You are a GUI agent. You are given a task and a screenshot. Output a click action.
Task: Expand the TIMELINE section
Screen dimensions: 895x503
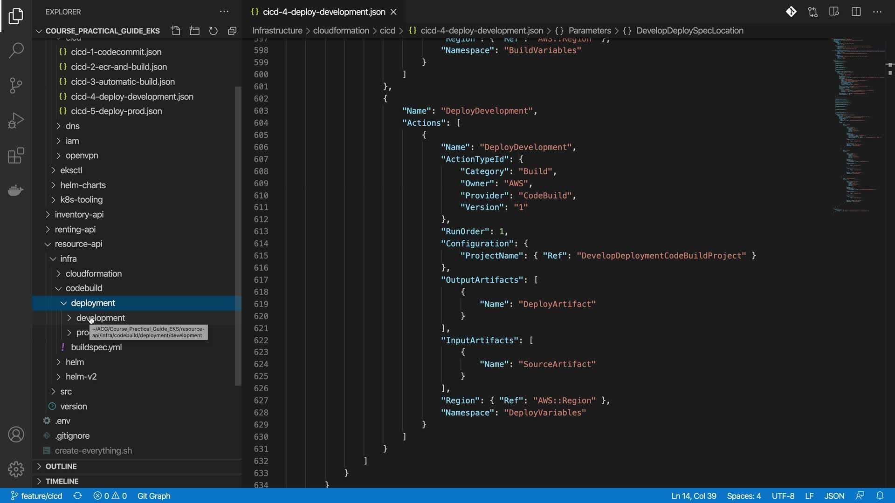tap(62, 481)
